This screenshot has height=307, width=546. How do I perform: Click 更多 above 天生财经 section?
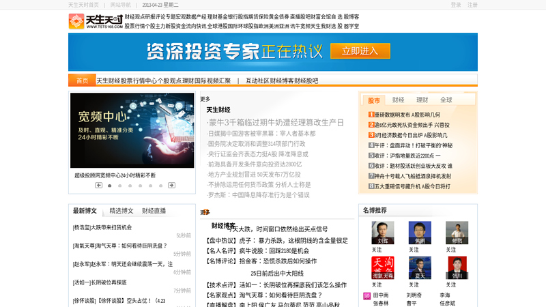[x=205, y=99]
